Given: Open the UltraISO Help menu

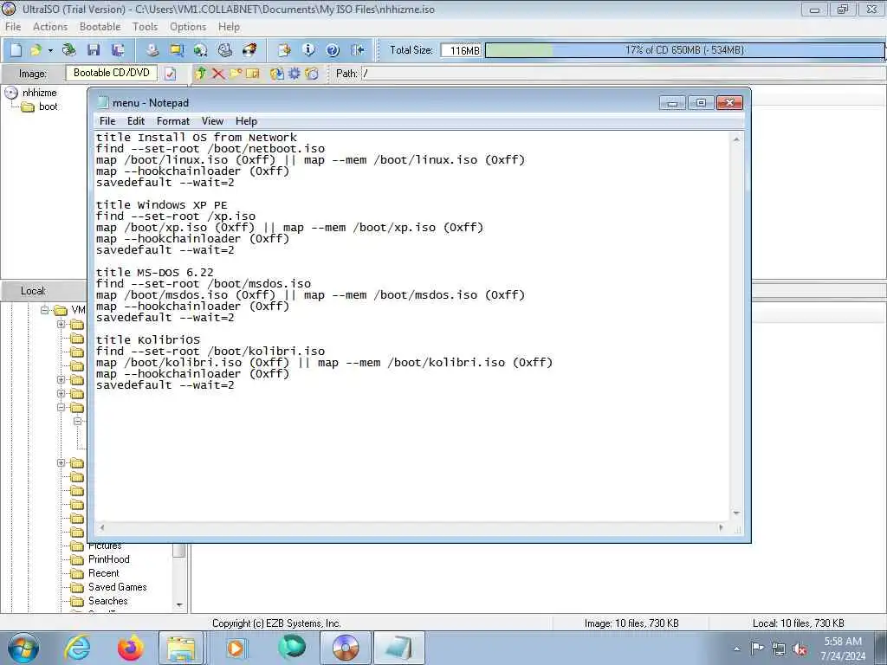Looking at the screenshot, I should (229, 27).
